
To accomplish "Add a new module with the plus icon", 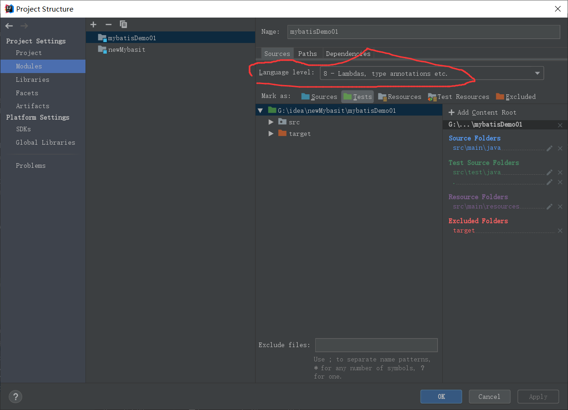I will [x=93, y=24].
